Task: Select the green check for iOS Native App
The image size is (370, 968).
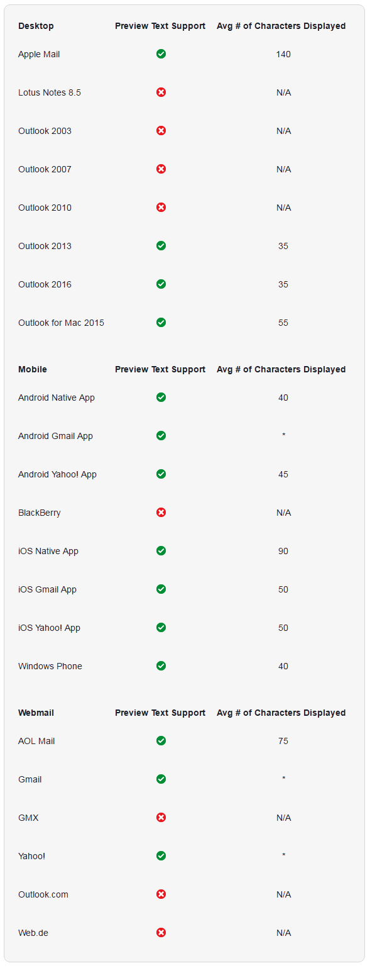Action: click(x=161, y=551)
